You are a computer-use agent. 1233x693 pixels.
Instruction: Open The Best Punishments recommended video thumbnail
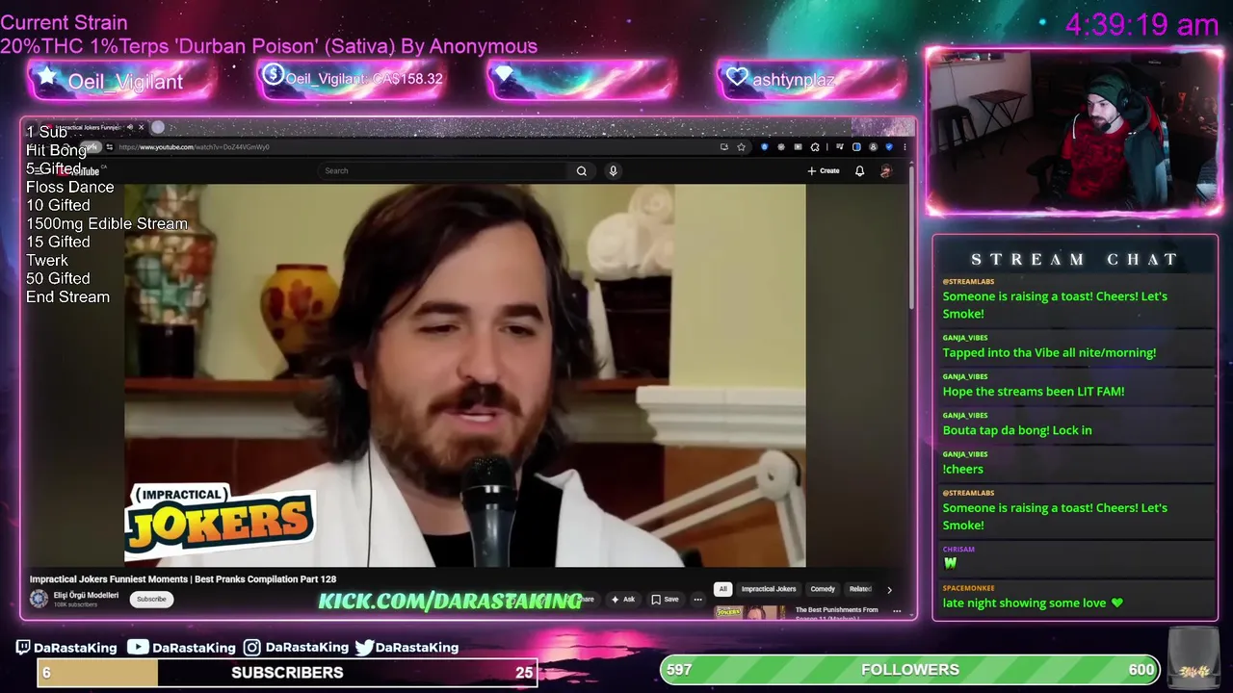tap(750, 612)
